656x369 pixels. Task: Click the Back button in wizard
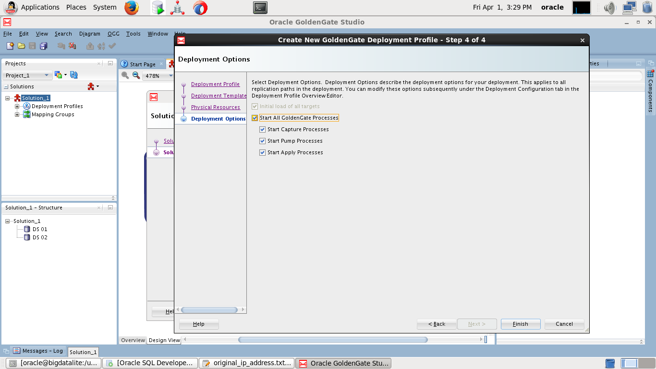coord(437,324)
